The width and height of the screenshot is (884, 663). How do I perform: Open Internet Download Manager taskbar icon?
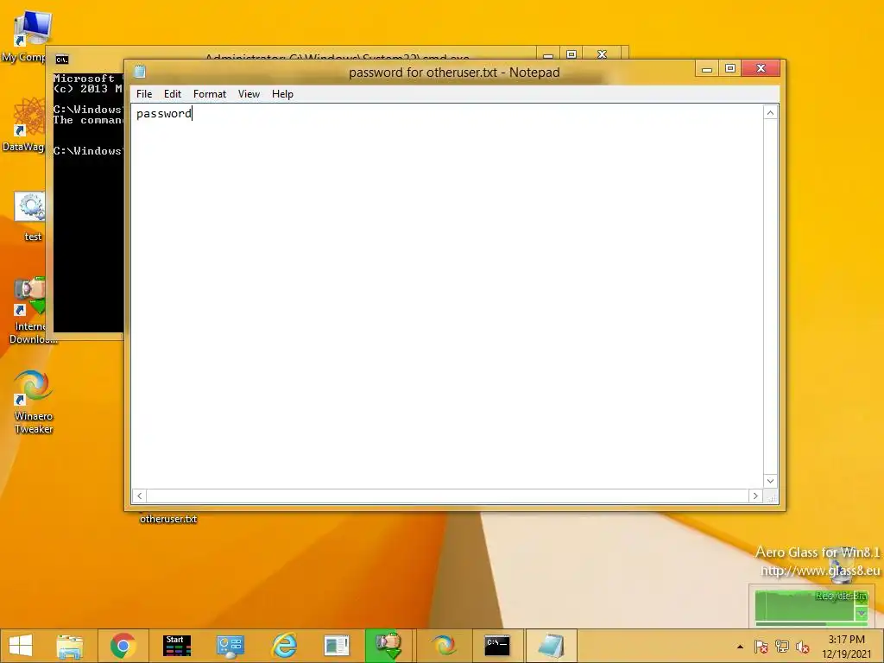click(389, 646)
